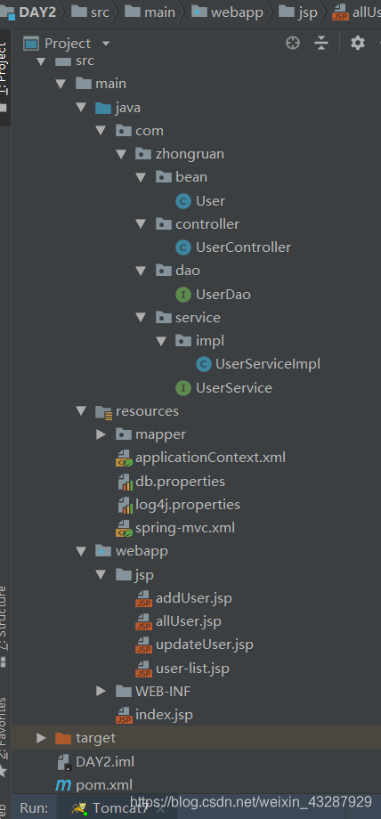
Task: Click applicationContext.xml Spring config icon
Action: 124,458
